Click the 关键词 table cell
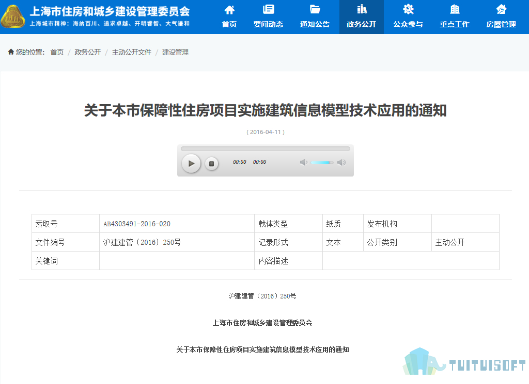529x384 pixels. coord(66,260)
